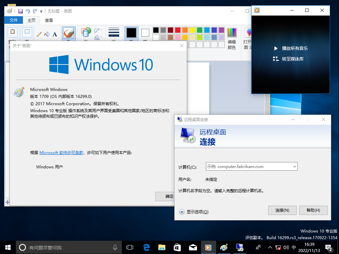
Task: Show hidden system tray icons
Action: pyautogui.click(x=270, y=247)
